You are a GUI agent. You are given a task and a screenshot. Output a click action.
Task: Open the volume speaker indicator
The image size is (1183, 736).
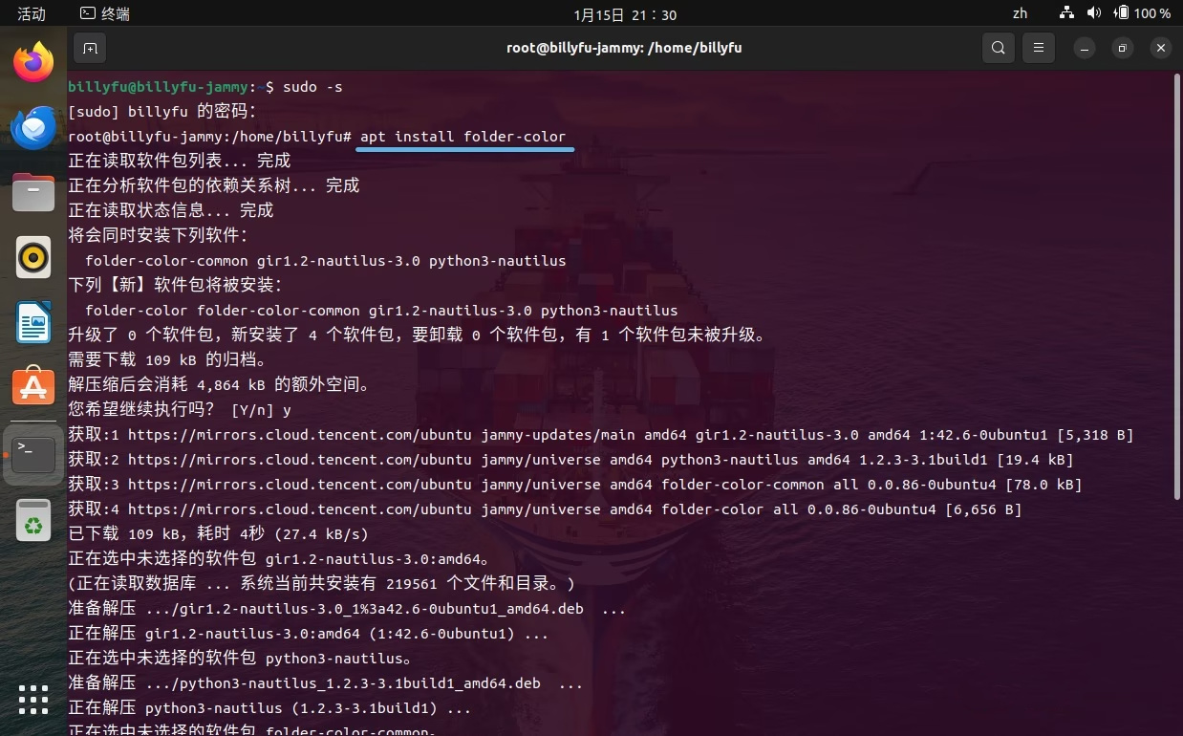coord(1094,13)
